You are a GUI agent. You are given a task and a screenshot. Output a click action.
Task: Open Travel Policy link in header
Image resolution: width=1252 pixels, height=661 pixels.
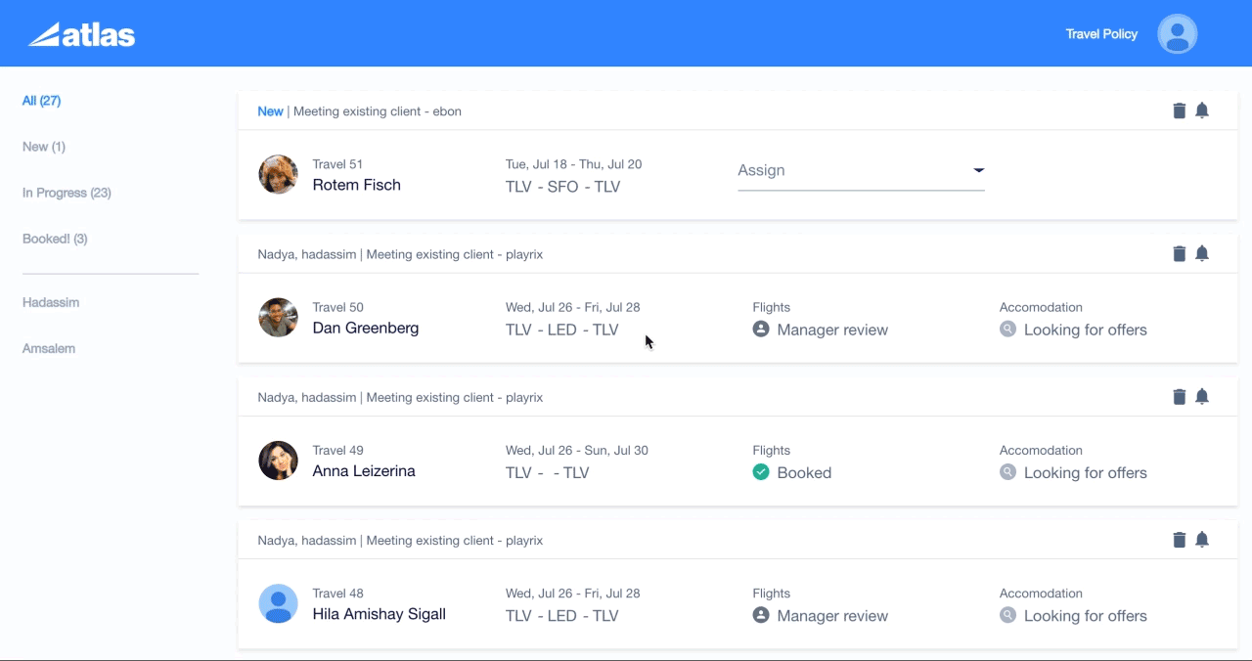click(x=1101, y=34)
